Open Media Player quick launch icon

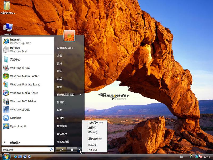click(x=30, y=157)
